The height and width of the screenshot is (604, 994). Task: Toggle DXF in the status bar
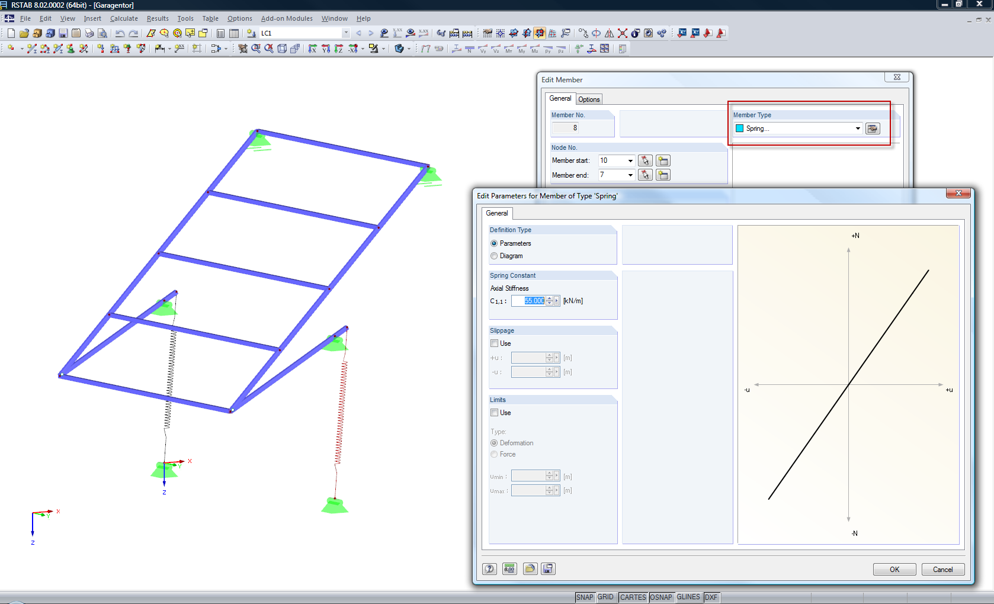[x=711, y=597]
